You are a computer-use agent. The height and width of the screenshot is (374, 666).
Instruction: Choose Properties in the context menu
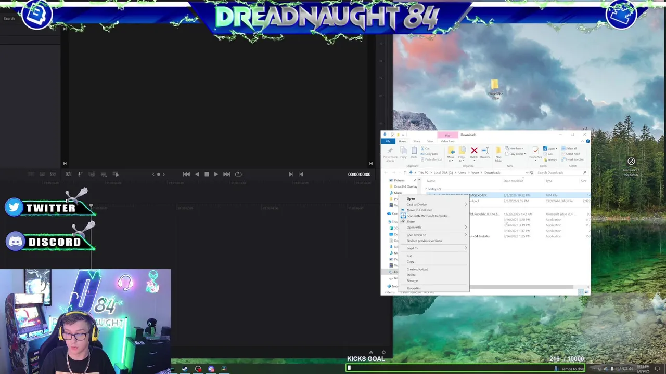[x=414, y=288]
